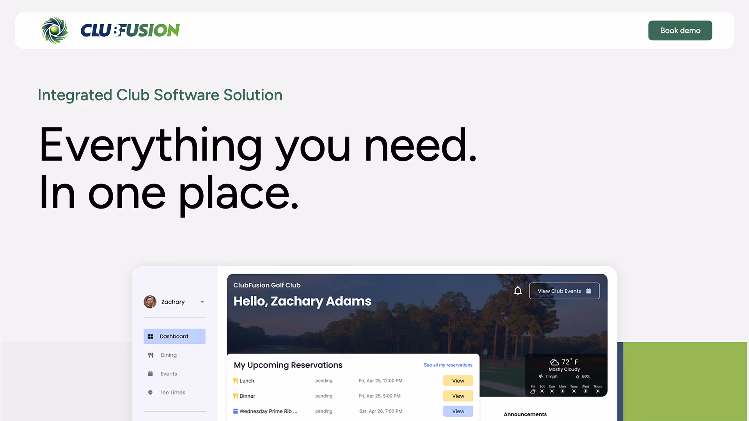This screenshot has width=749, height=421.
Task: Click the Lunch reservation row label
Action: coord(247,381)
